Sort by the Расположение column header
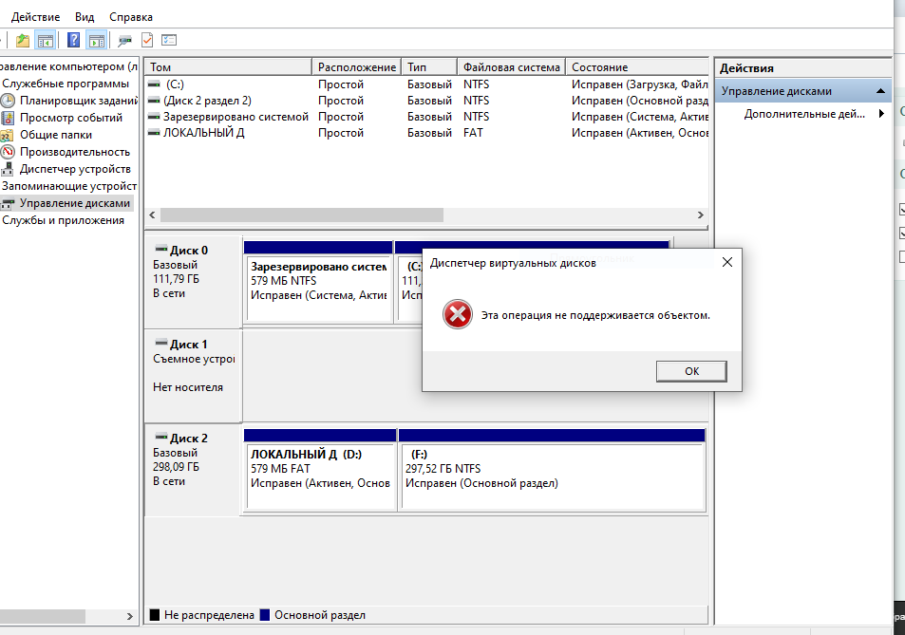The height and width of the screenshot is (635, 905). point(356,66)
